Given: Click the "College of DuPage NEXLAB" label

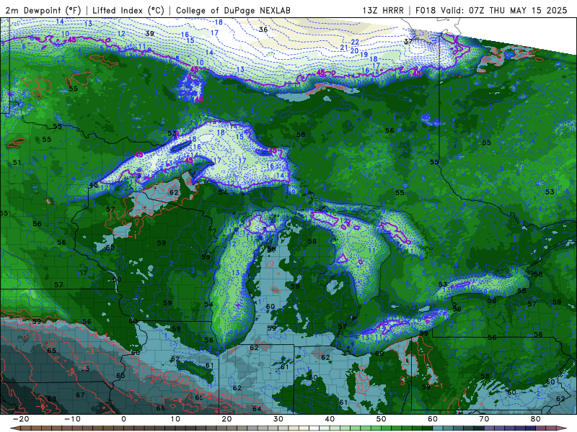Looking at the screenshot, I should point(233,10).
